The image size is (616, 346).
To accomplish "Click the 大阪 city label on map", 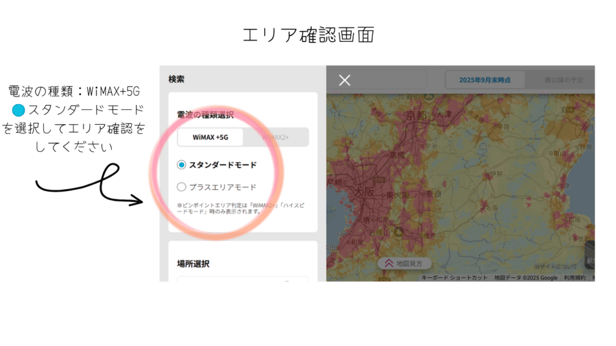I will point(363,193).
